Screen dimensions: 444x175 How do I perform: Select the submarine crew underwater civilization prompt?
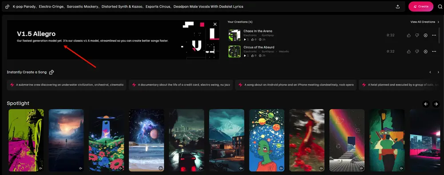[67, 85]
